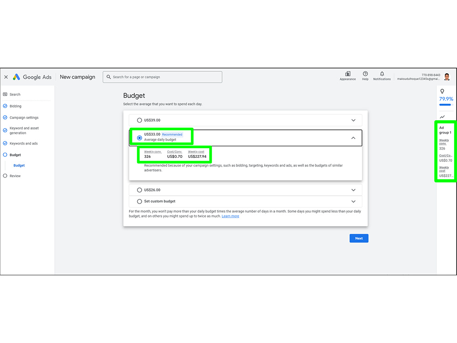Expand the Set custom budget chevron
Image resolution: width=457 pixels, height=343 pixels.
[x=353, y=201]
